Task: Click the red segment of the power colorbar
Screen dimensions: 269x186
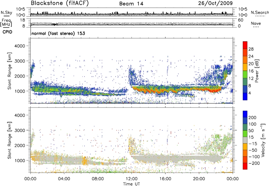Action: click(x=245, y=45)
